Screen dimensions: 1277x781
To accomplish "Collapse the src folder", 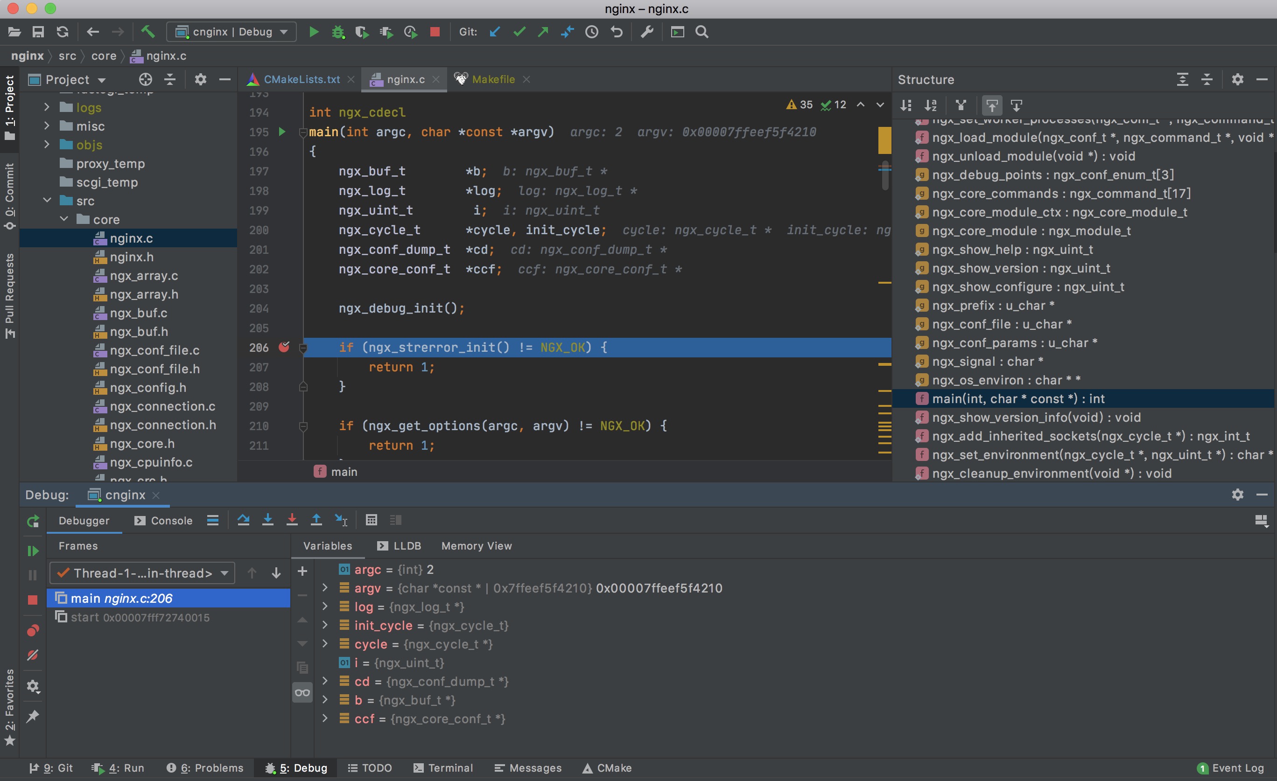I will coord(47,201).
